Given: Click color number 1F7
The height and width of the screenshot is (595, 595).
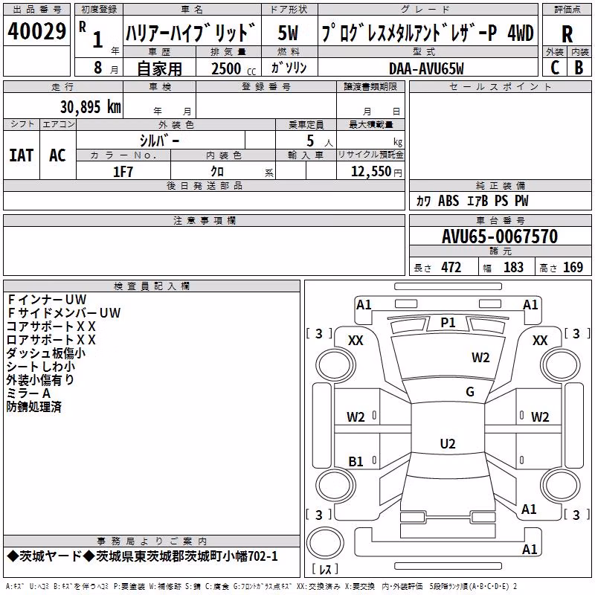Looking at the screenshot, I should 123,172.
